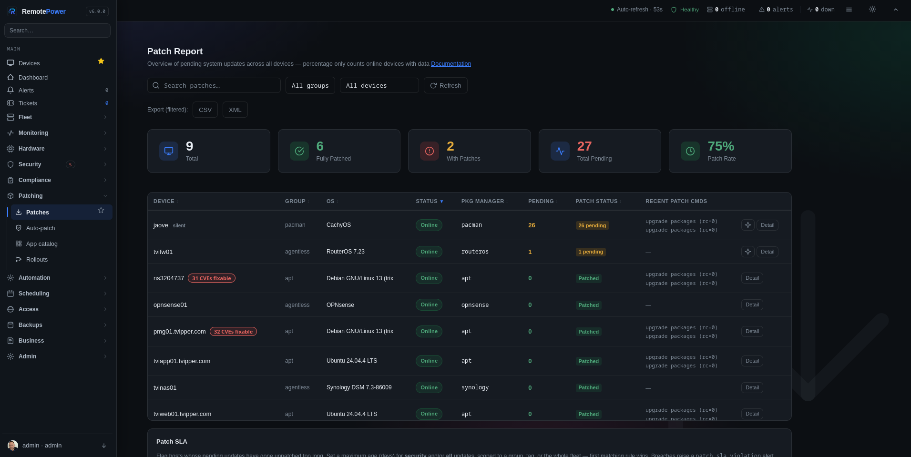Click the sparkle icon in jaove row
The width and height of the screenshot is (911, 457).
tap(748, 225)
